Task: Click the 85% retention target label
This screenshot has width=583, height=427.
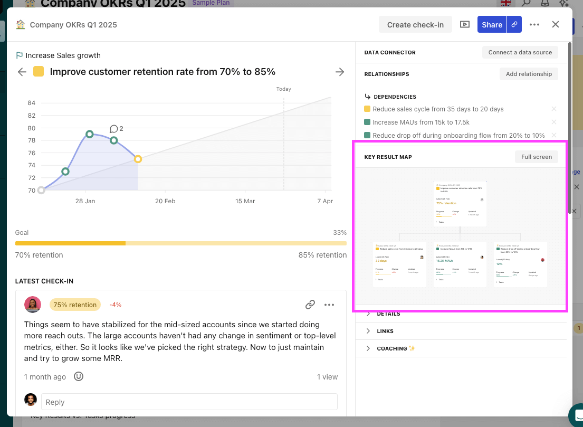Action: click(x=322, y=255)
